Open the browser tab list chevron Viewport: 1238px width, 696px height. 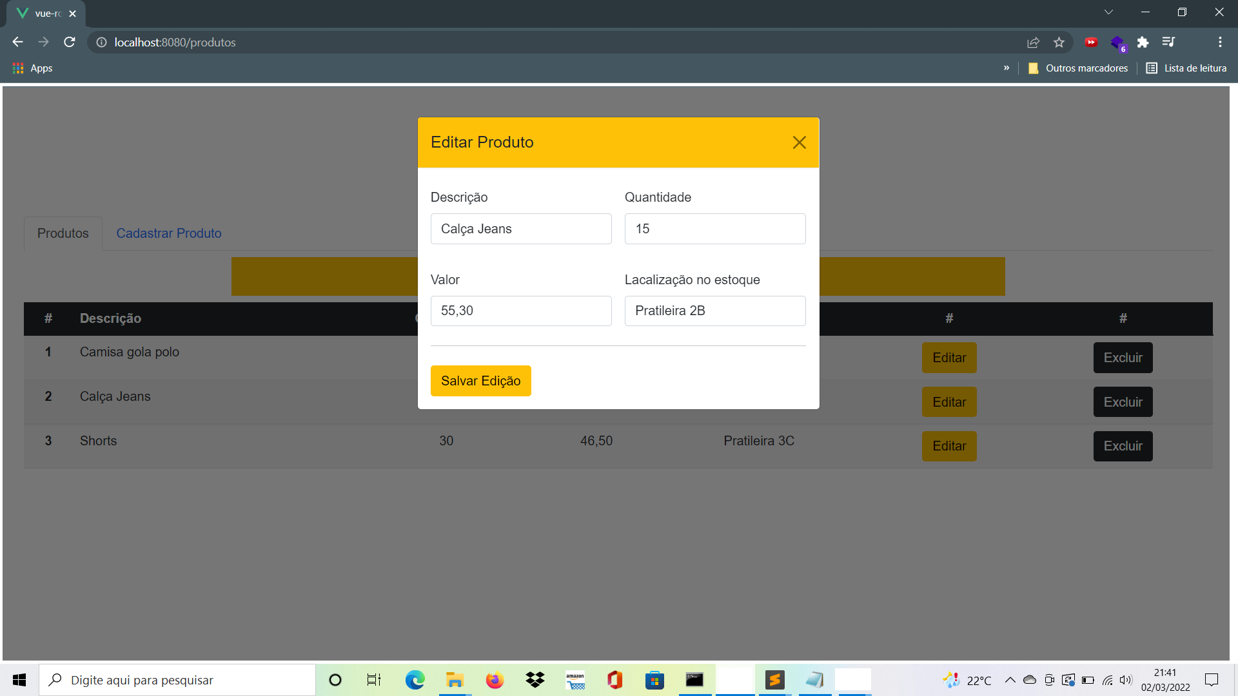pyautogui.click(x=1108, y=12)
